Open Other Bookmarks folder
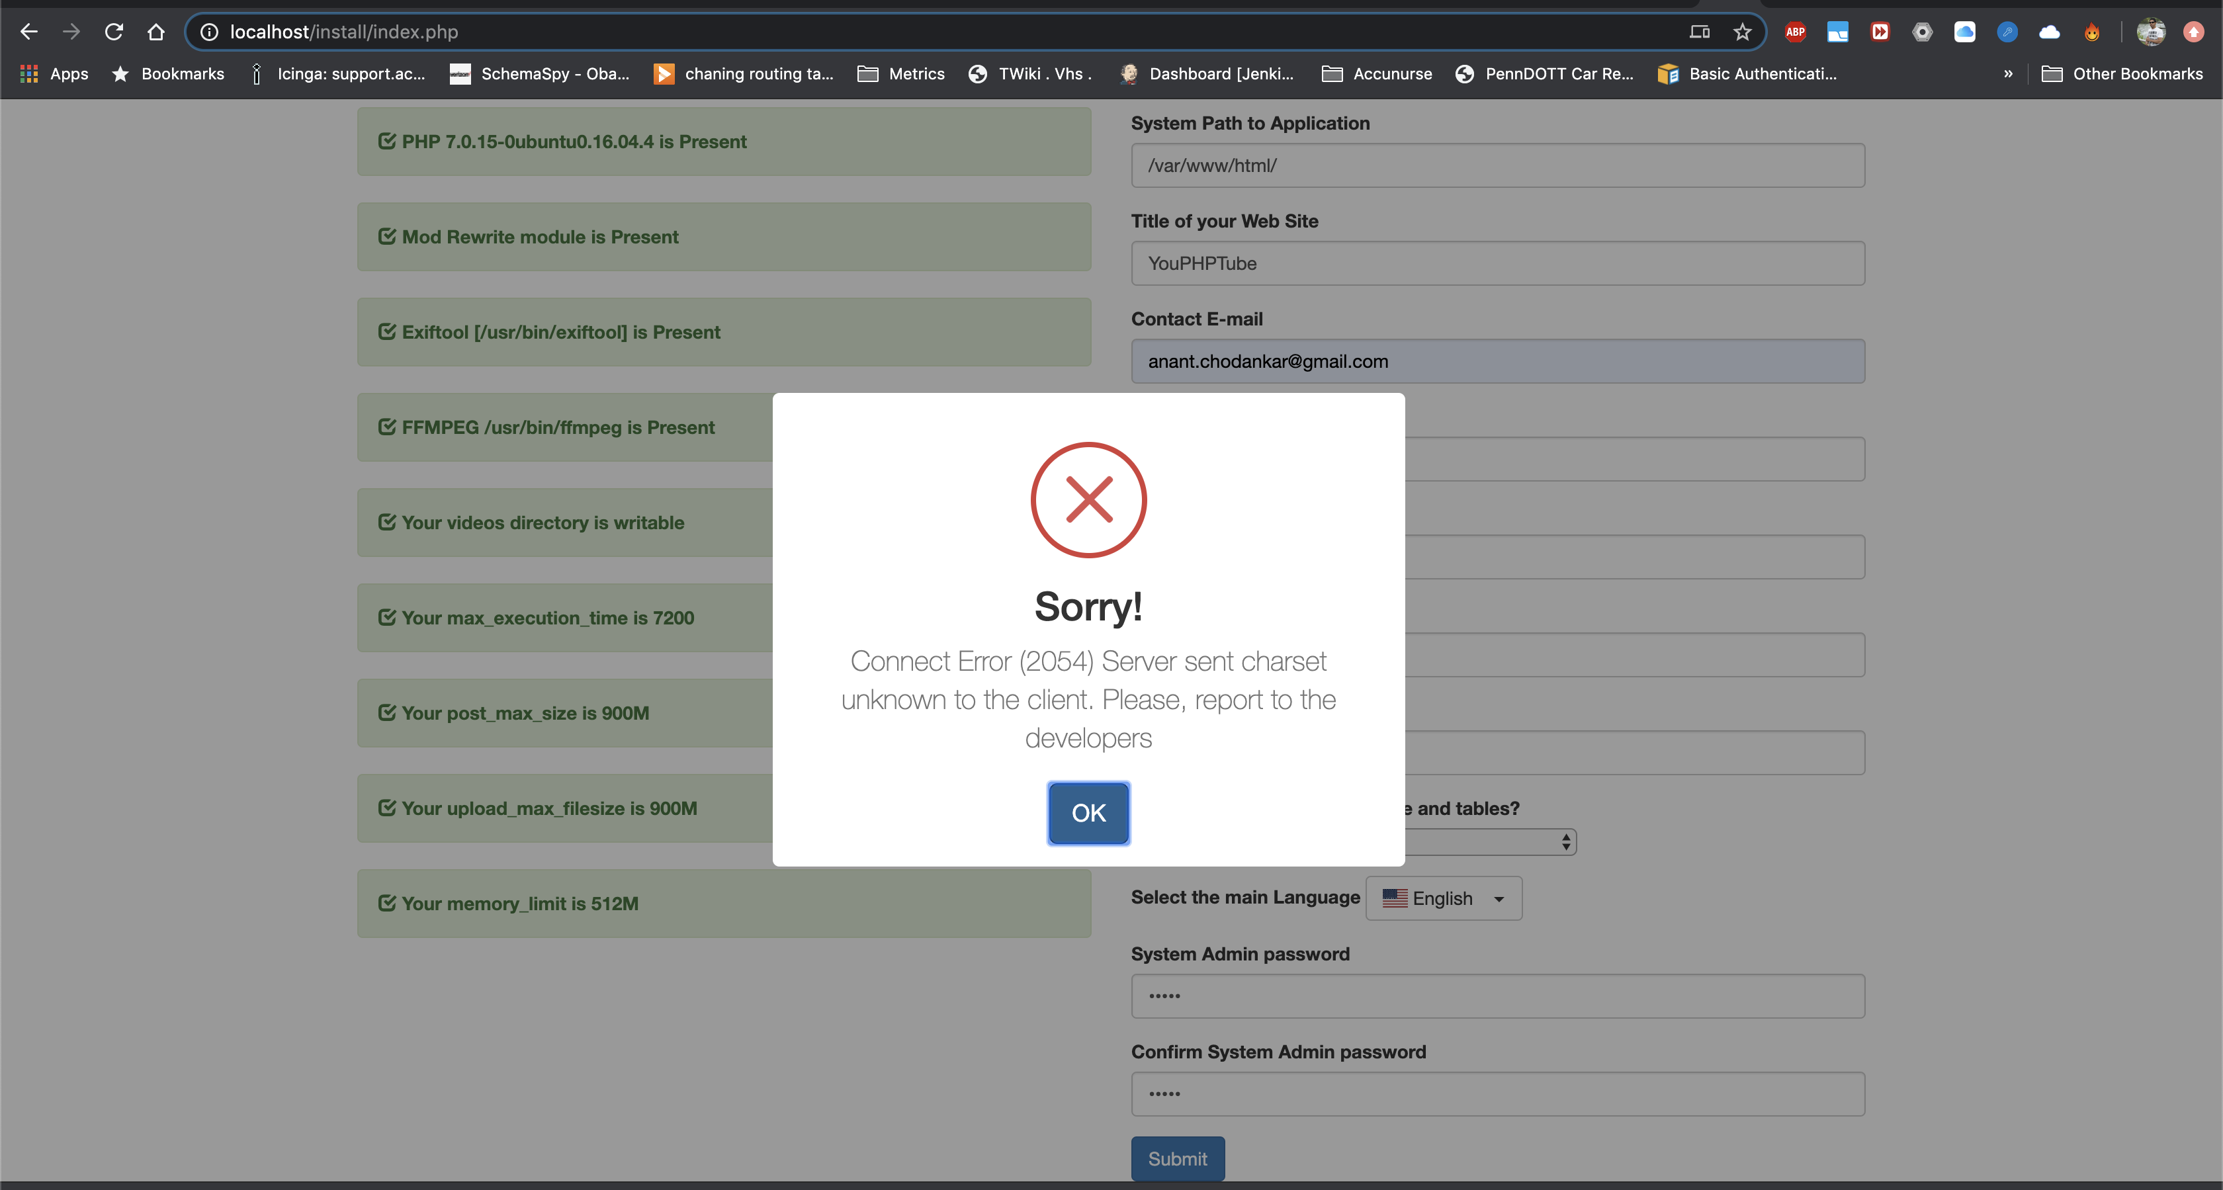This screenshot has width=2223, height=1190. pos(2122,74)
